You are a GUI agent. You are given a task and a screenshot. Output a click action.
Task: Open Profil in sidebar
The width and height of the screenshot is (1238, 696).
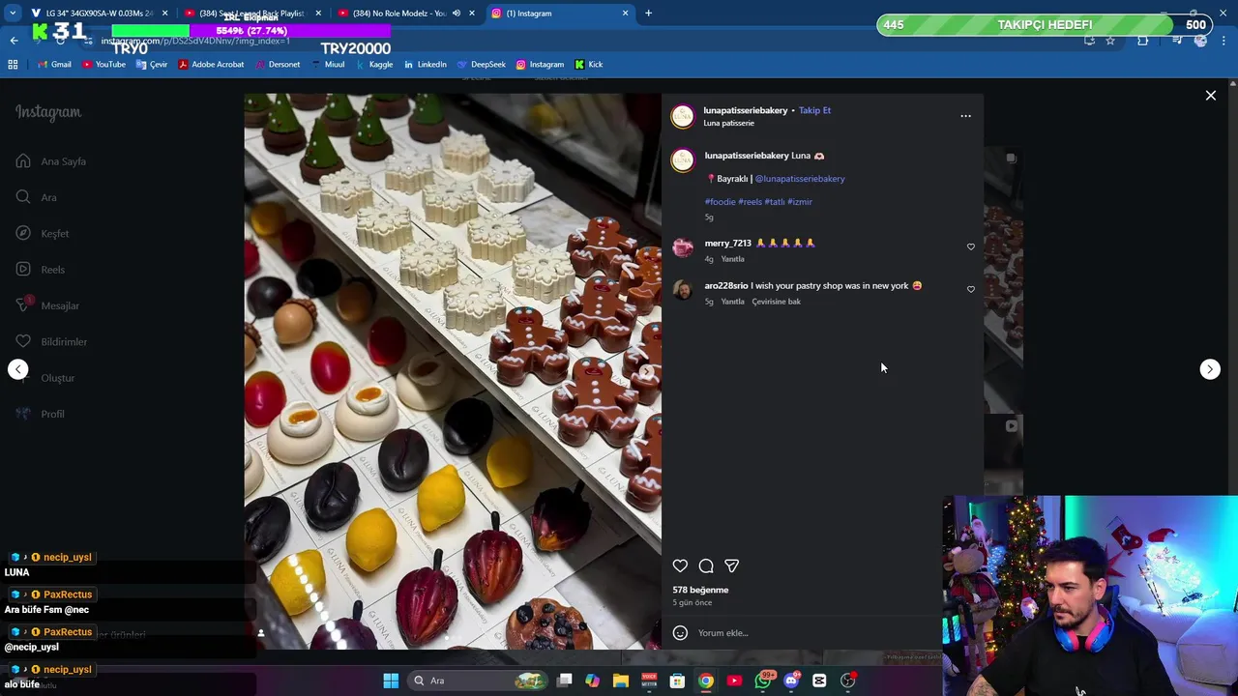[x=40, y=414]
